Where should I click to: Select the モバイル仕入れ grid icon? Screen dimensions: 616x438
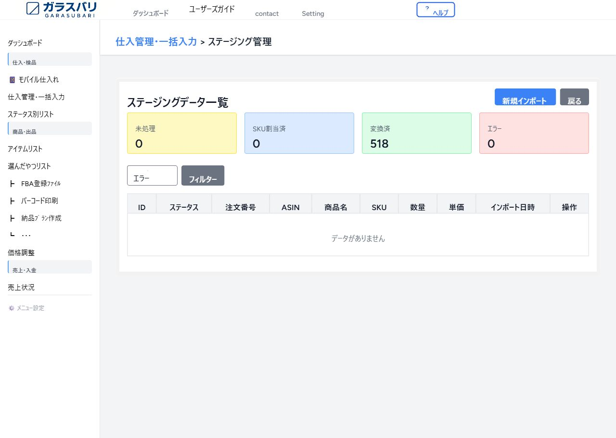tap(12, 79)
